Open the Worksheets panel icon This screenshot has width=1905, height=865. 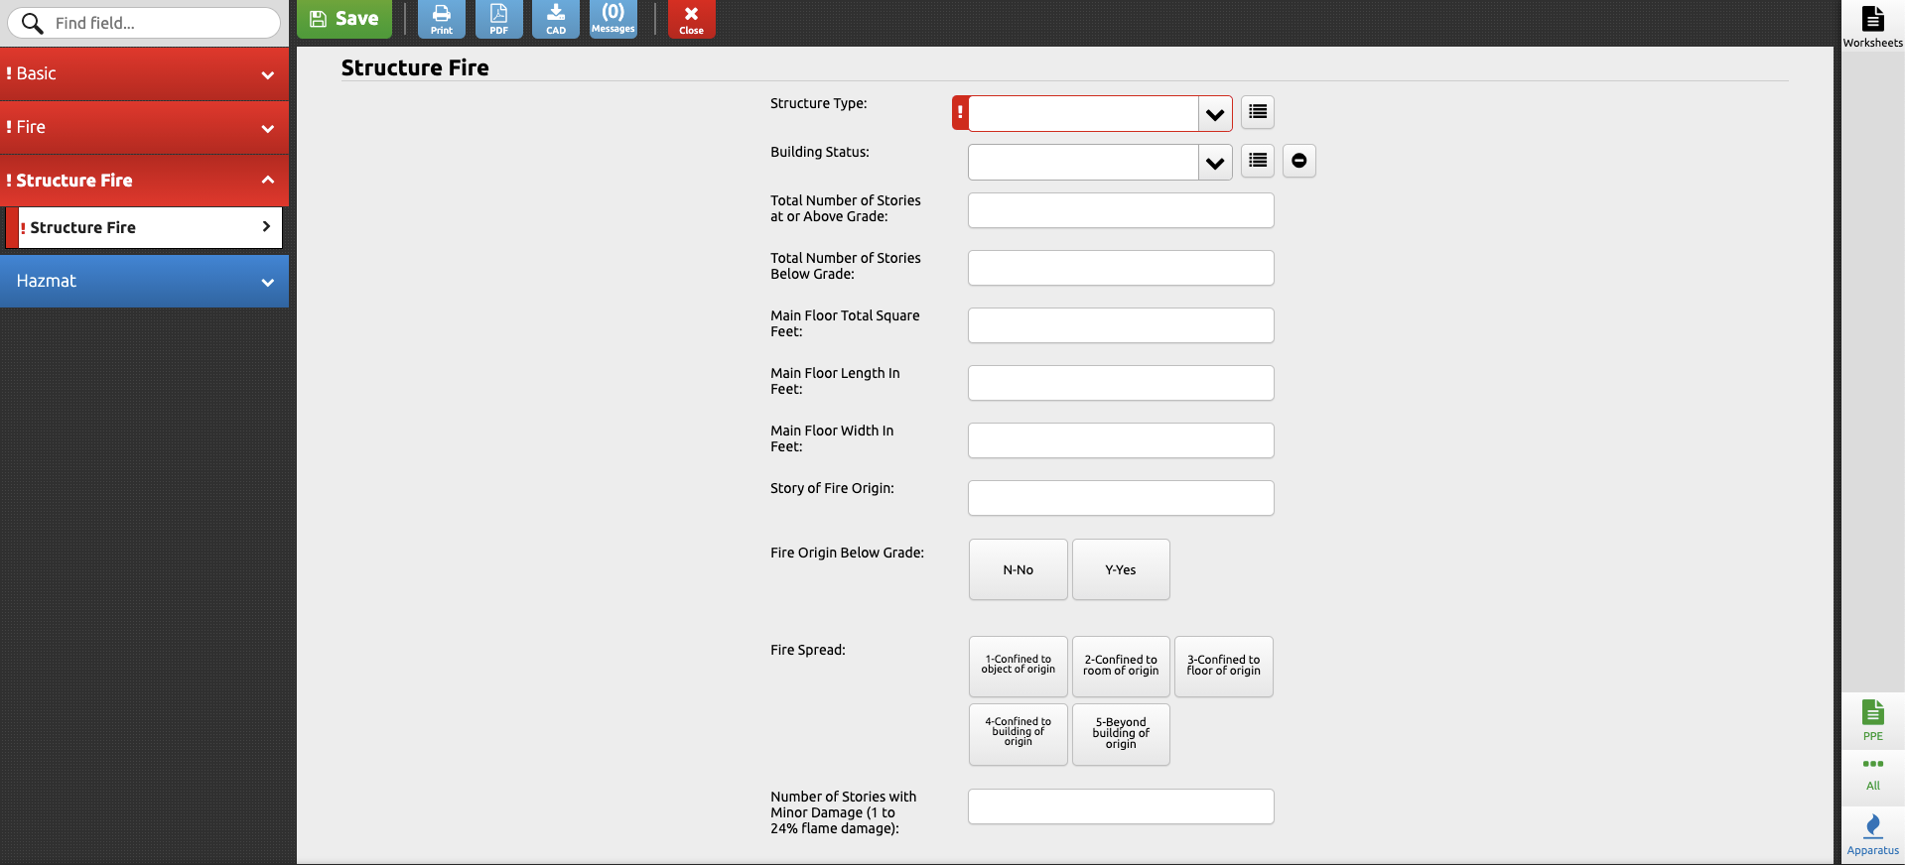[x=1872, y=26]
